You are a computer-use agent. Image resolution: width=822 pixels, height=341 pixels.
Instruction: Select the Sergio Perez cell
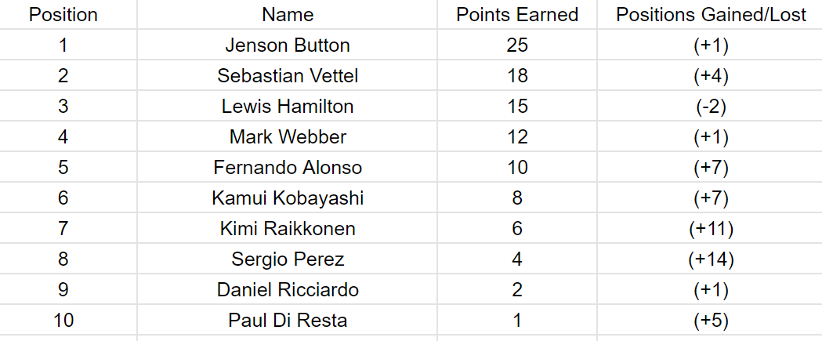coord(288,259)
